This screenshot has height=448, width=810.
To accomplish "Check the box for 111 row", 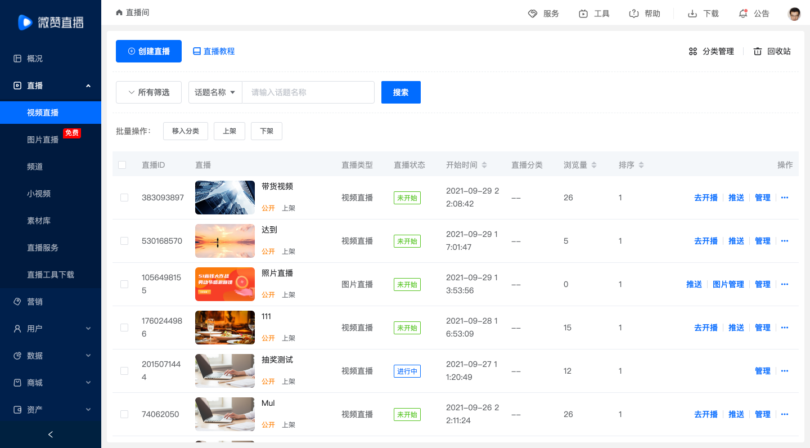I will (x=124, y=328).
